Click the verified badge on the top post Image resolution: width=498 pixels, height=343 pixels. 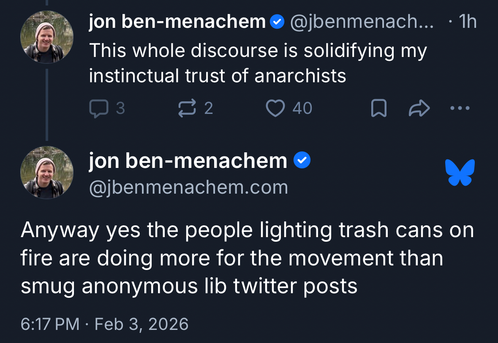[277, 22]
